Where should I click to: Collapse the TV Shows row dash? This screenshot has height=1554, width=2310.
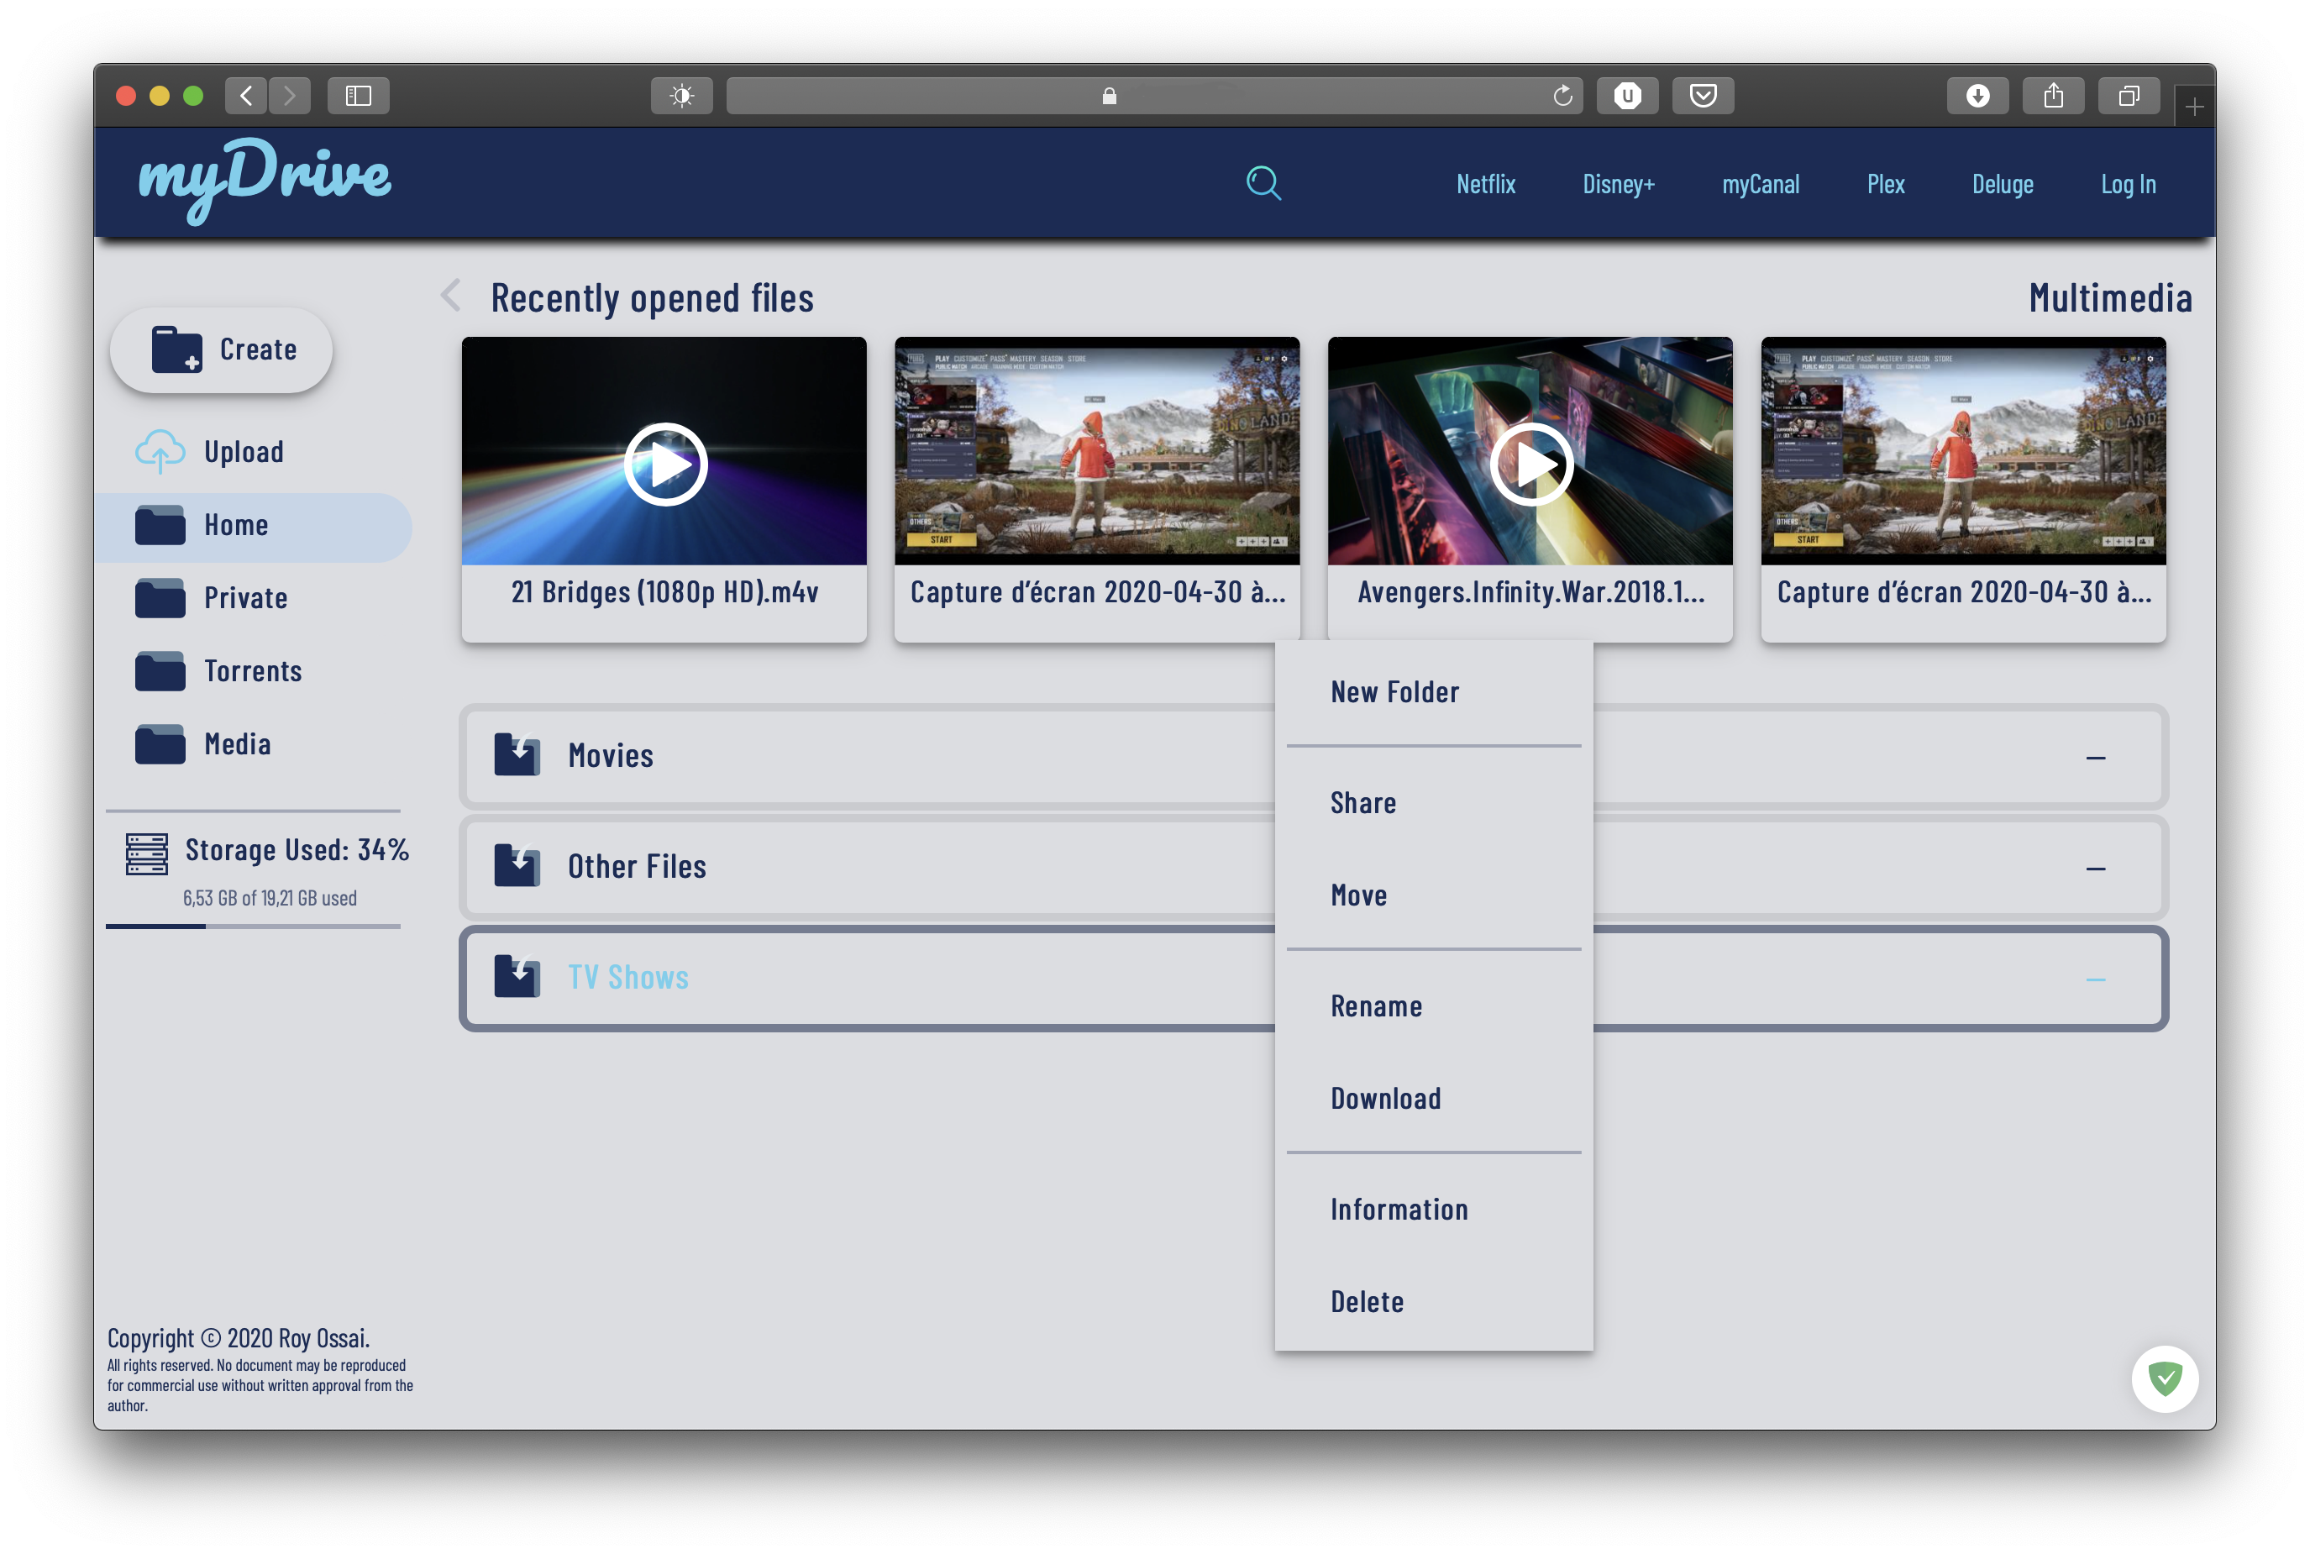tap(2095, 980)
